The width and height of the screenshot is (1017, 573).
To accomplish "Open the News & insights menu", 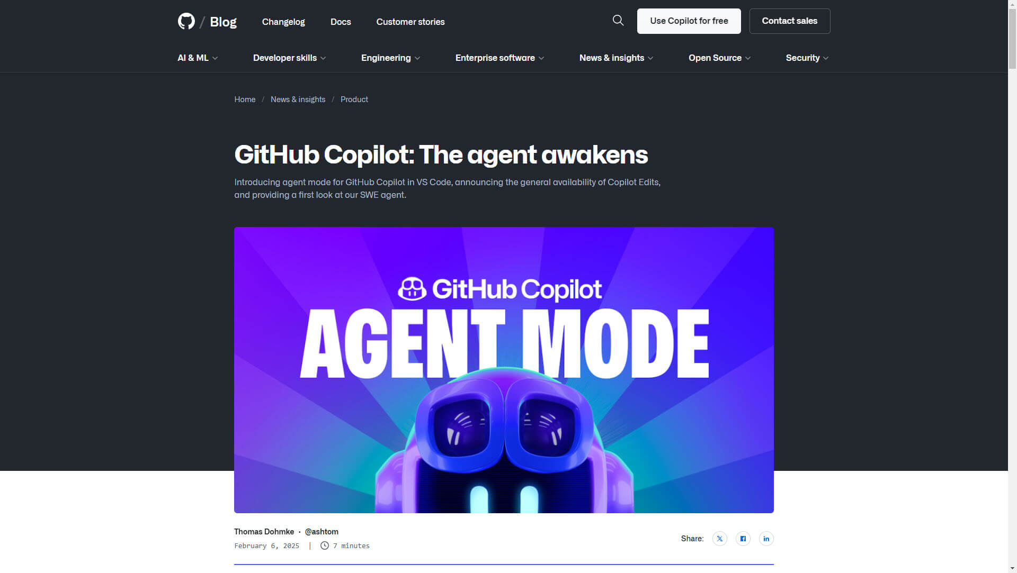I will tap(616, 58).
